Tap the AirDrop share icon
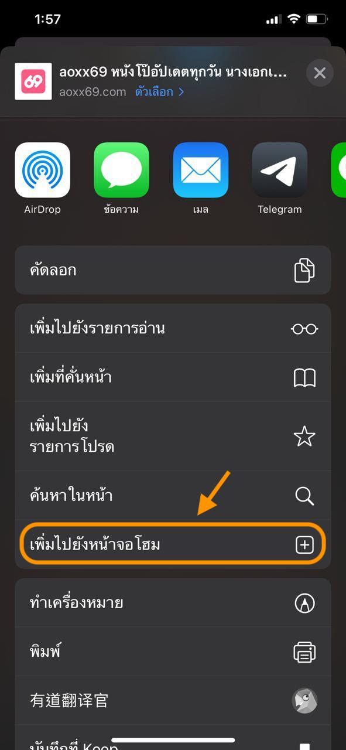 (42, 170)
